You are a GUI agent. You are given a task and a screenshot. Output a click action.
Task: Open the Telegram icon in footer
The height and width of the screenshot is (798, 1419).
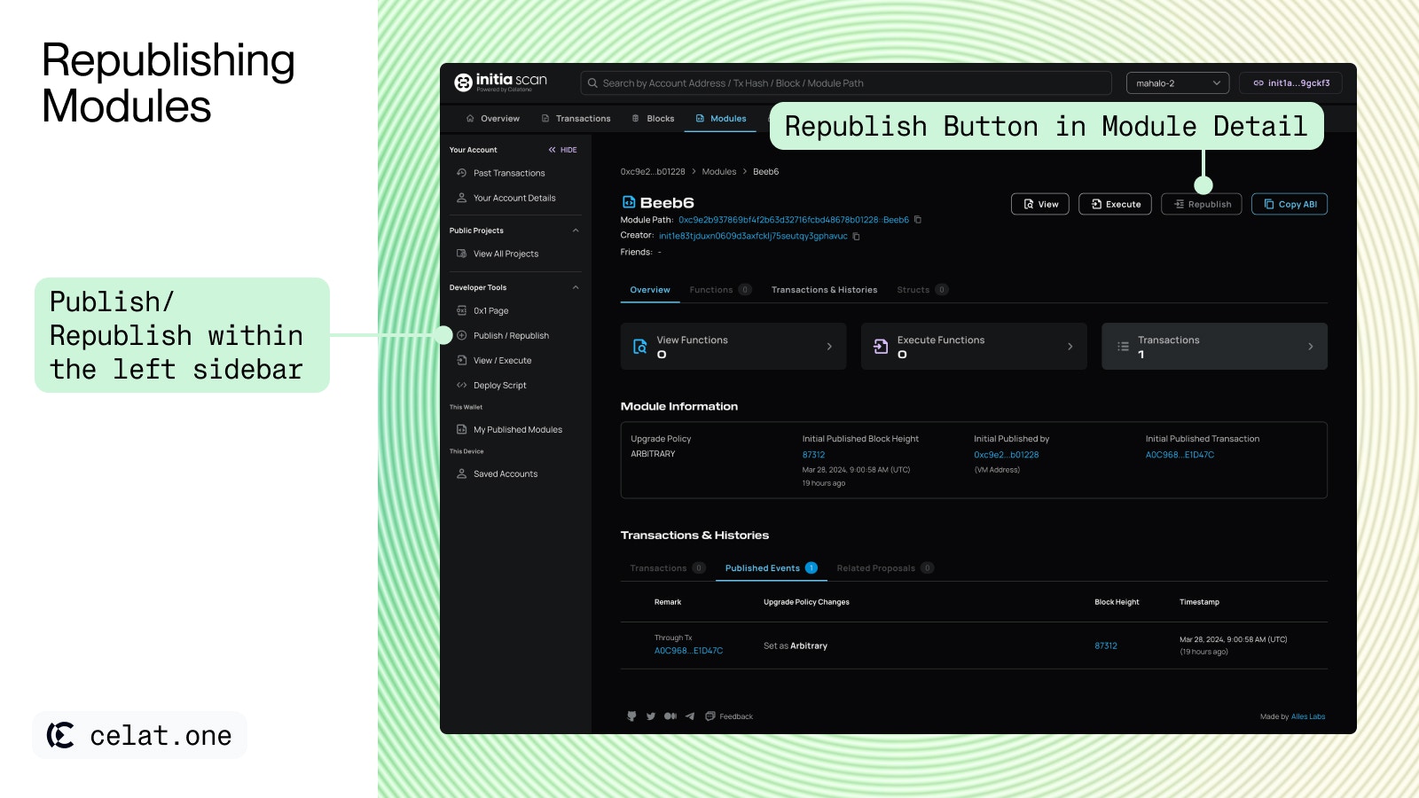690,716
